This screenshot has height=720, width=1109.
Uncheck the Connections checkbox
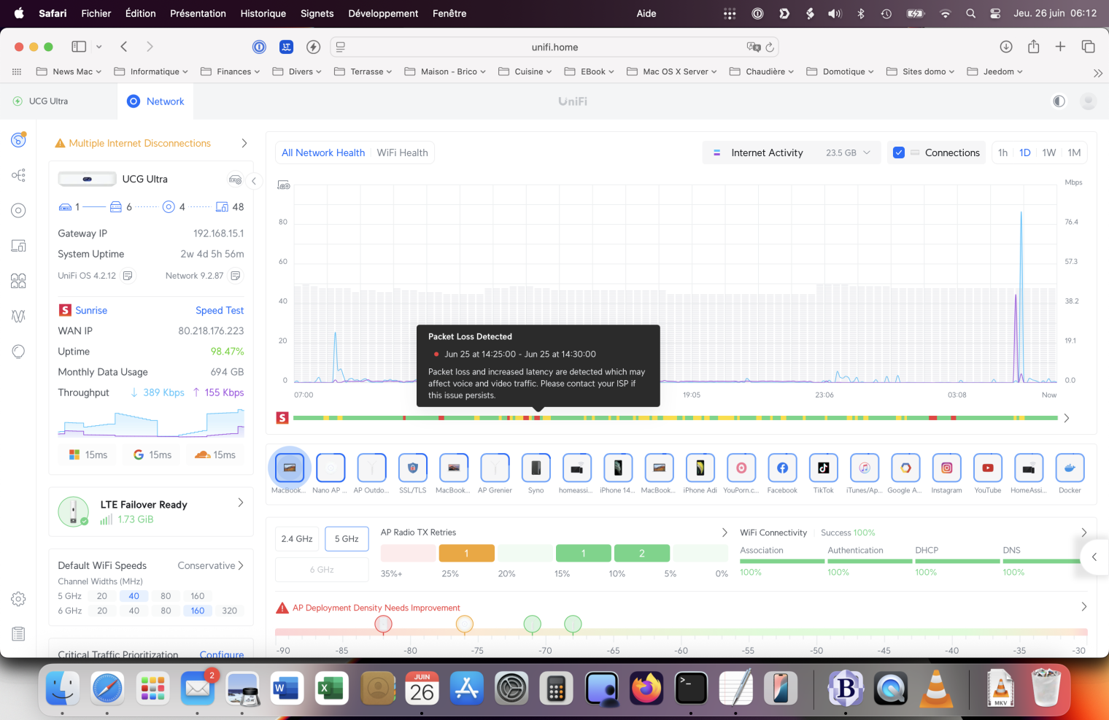[x=899, y=152]
